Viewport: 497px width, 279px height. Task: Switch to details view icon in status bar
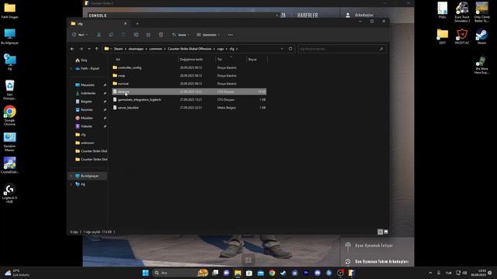click(x=380, y=232)
